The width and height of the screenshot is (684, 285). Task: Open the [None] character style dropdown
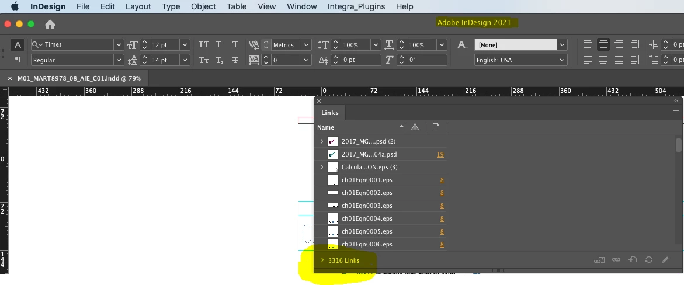click(x=563, y=44)
